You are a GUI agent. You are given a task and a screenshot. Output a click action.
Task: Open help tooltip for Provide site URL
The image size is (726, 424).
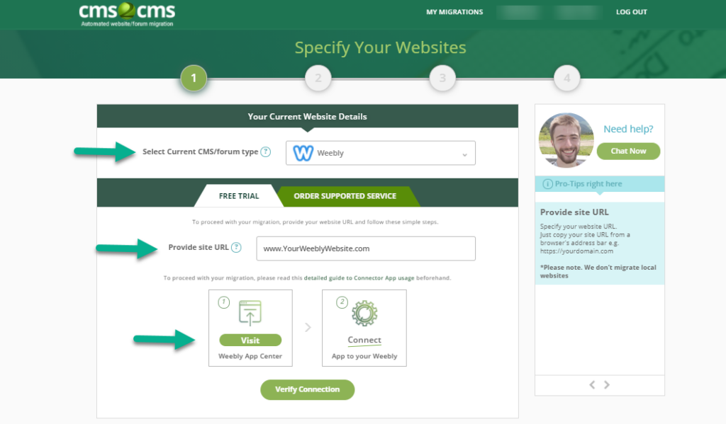point(236,247)
